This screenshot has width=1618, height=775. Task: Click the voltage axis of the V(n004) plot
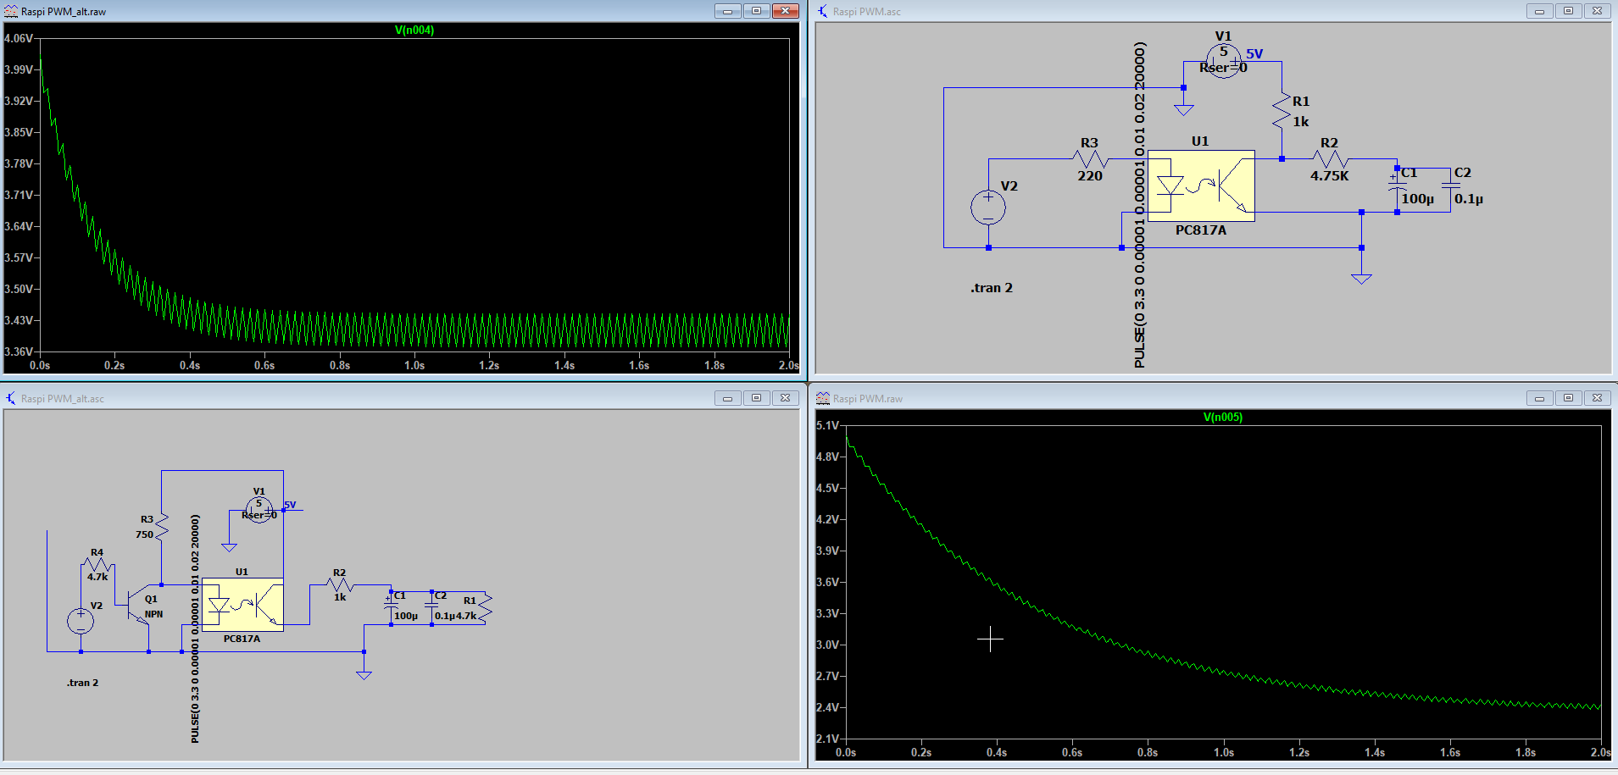[19, 195]
